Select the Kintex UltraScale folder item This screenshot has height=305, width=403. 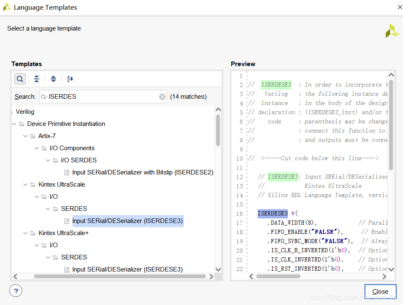(x=62, y=185)
